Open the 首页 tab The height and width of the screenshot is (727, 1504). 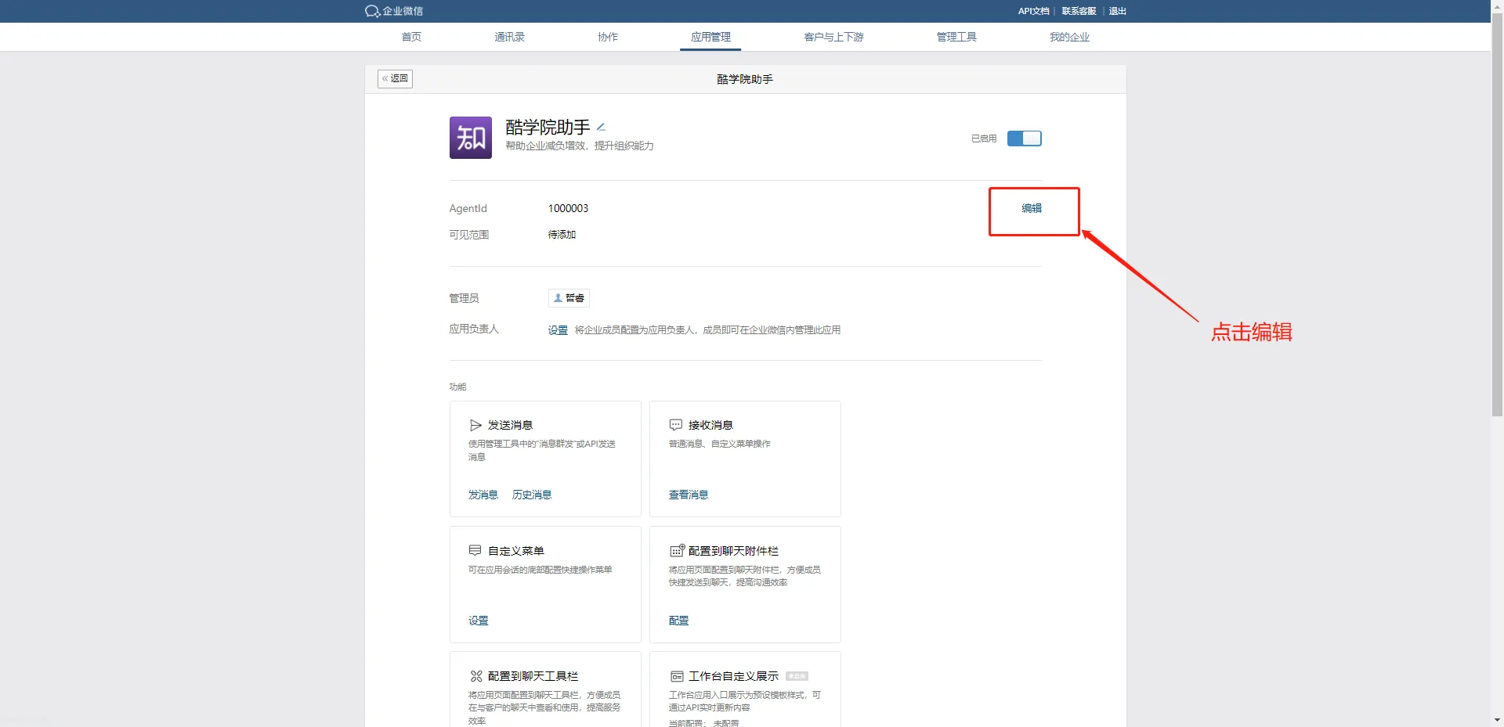[x=411, y=37]
